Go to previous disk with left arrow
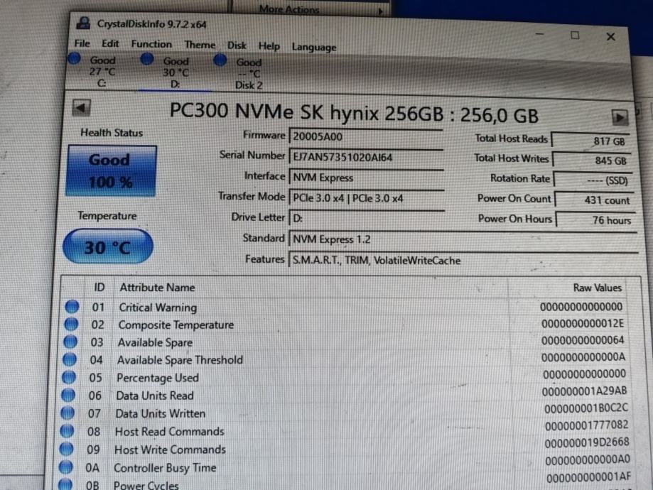Viewport: 653px width, 490px height. point(81,108)
